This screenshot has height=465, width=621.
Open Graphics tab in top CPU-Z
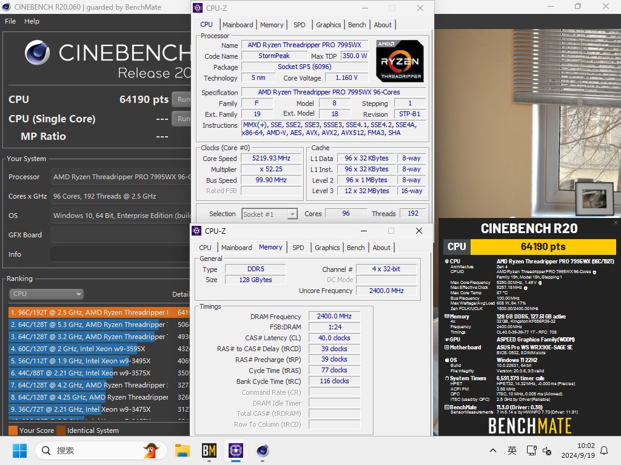tap(328, 25)
